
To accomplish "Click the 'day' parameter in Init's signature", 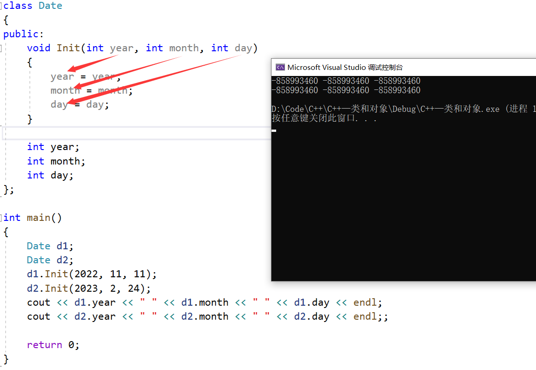I will (244, 48).
